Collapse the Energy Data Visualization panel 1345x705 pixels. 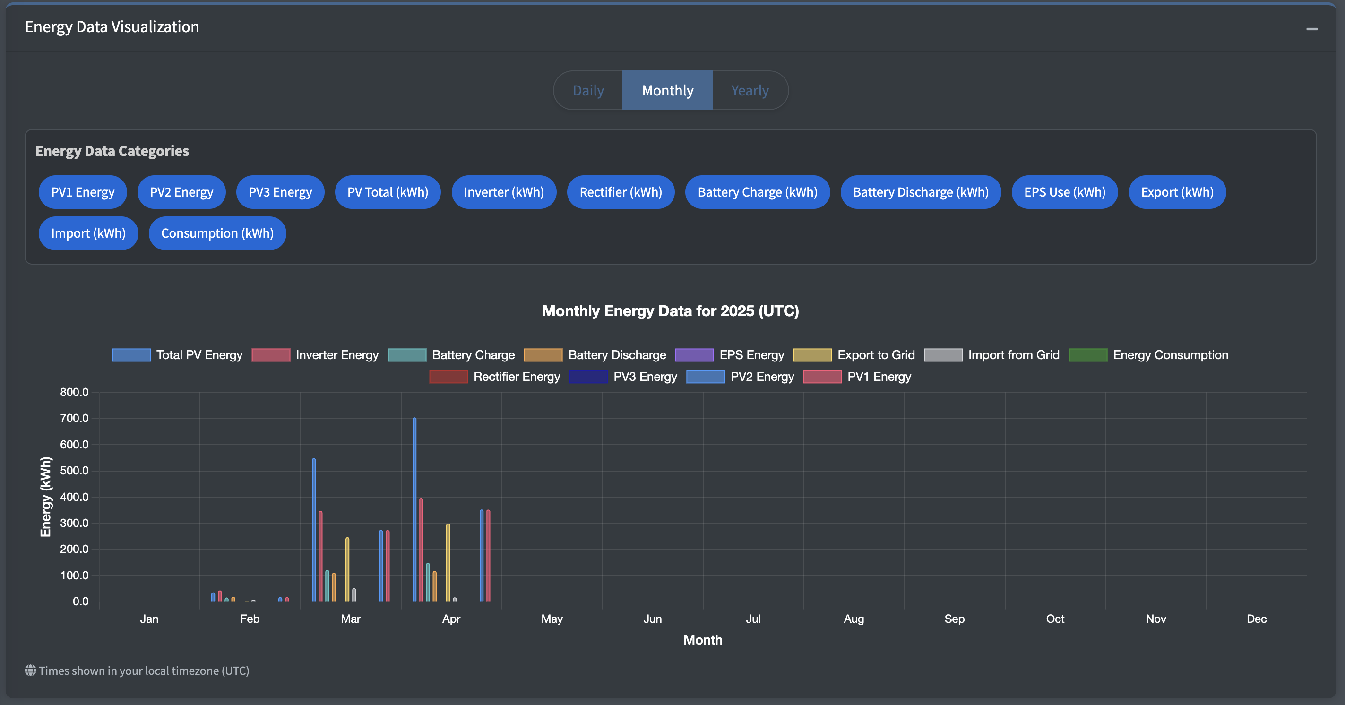coord(1311,29)
